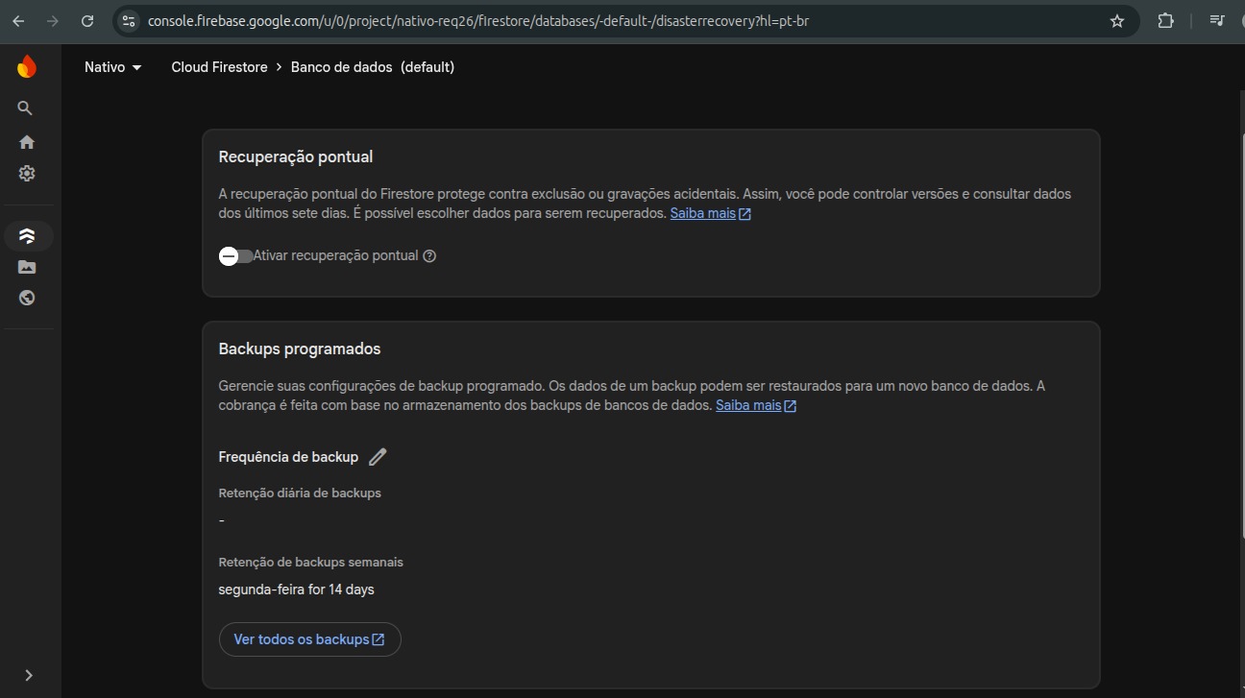Open the Nativo project dropdown
Screen dimensions: 1245x698
pos(113,67)
